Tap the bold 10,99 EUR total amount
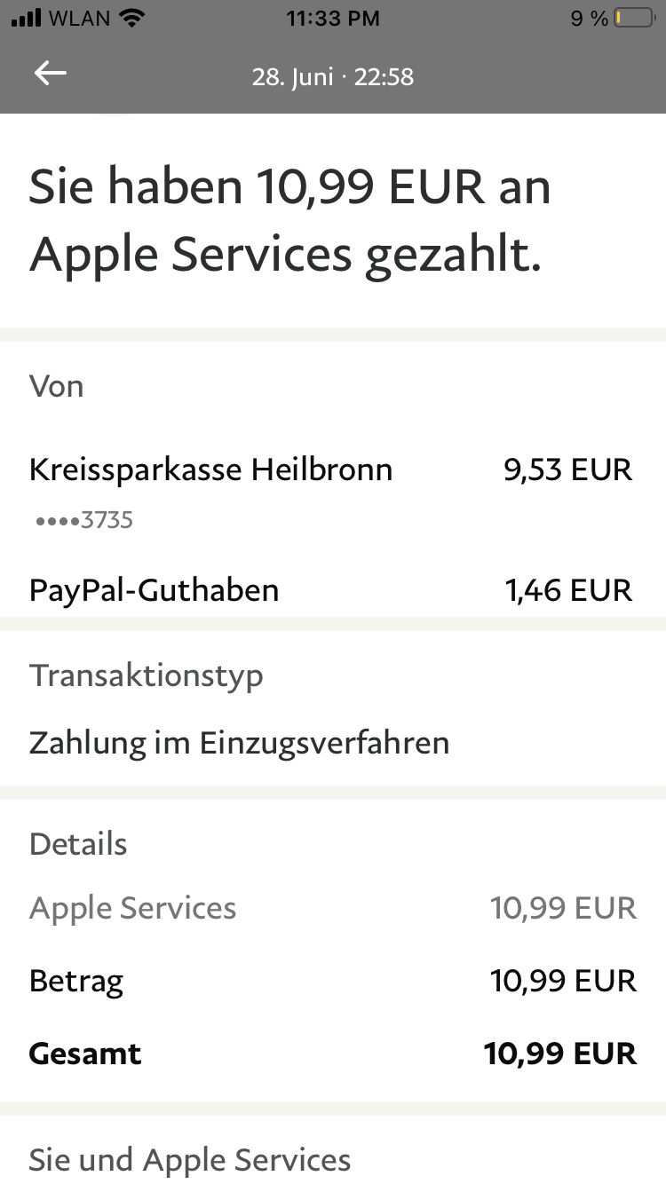 (x=560, y=1054)
